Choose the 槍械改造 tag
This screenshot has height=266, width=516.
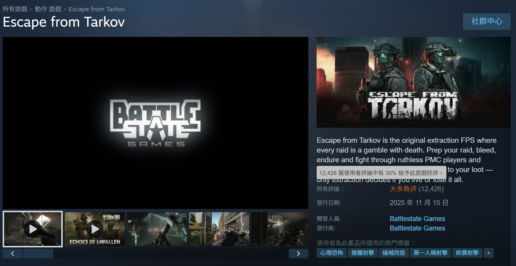[394, 253]
